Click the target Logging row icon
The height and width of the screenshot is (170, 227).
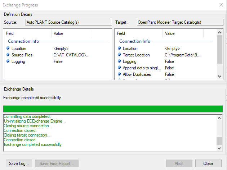coord(119,61)
